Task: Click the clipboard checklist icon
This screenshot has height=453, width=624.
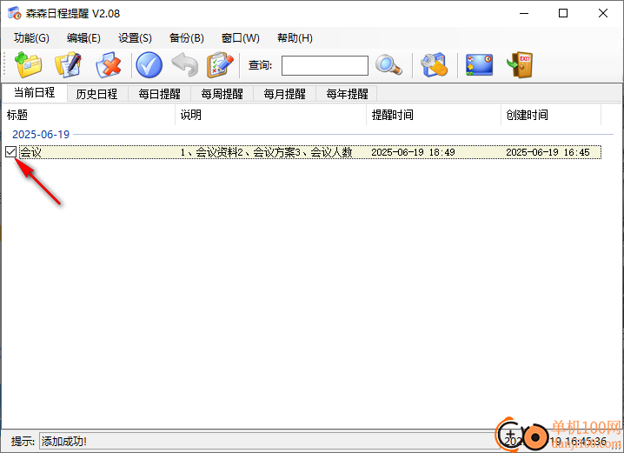Action: [x=220, y=65]
